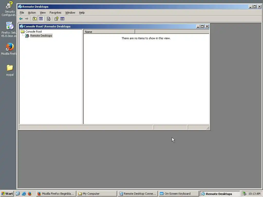Switch to On-Screen Keyboard taskbar button

coord(179,194)
